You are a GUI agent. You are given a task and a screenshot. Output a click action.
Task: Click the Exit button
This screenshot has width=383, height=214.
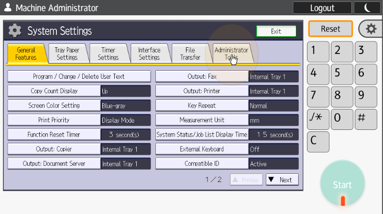(276, 31)
